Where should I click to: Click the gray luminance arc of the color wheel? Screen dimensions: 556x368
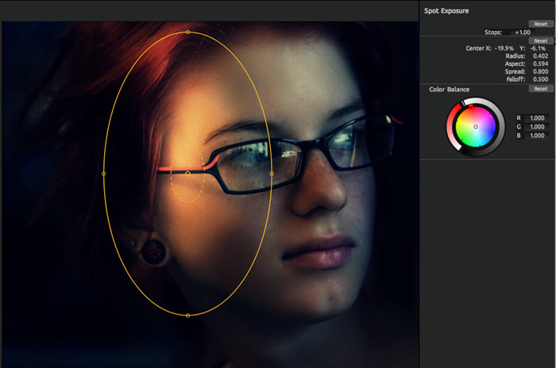(x=501, y=126)
